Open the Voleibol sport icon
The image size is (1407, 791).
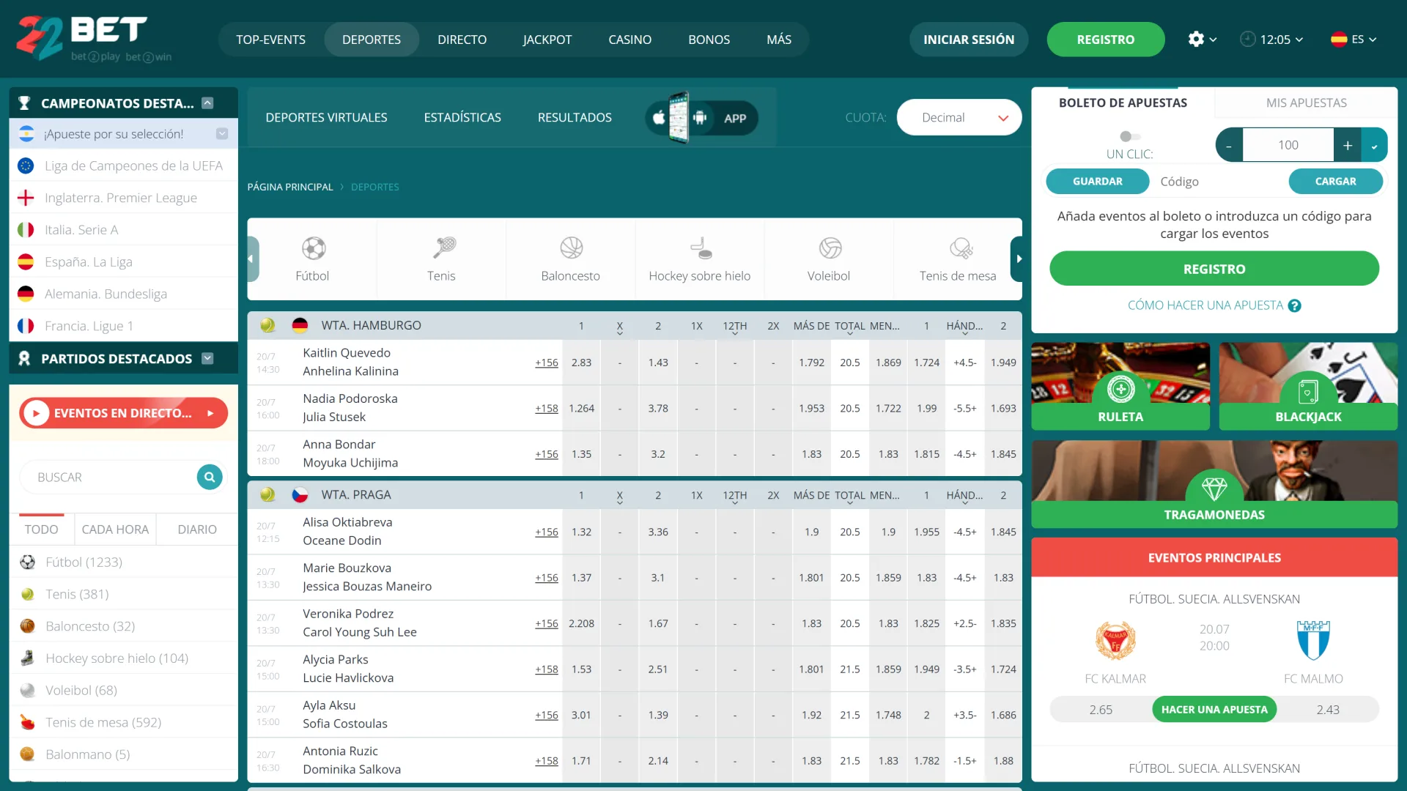click(830, 248)
